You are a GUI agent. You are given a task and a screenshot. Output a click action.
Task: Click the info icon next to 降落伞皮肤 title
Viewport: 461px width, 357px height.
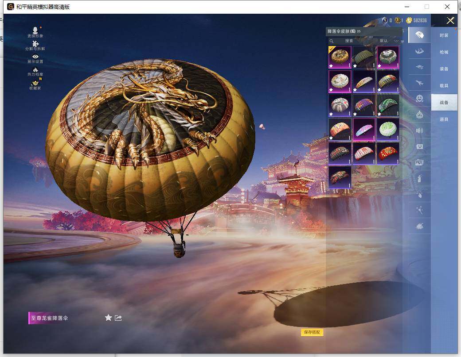point(359,31)
